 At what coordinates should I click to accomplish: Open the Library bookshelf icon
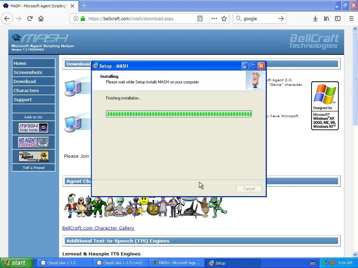327,18
